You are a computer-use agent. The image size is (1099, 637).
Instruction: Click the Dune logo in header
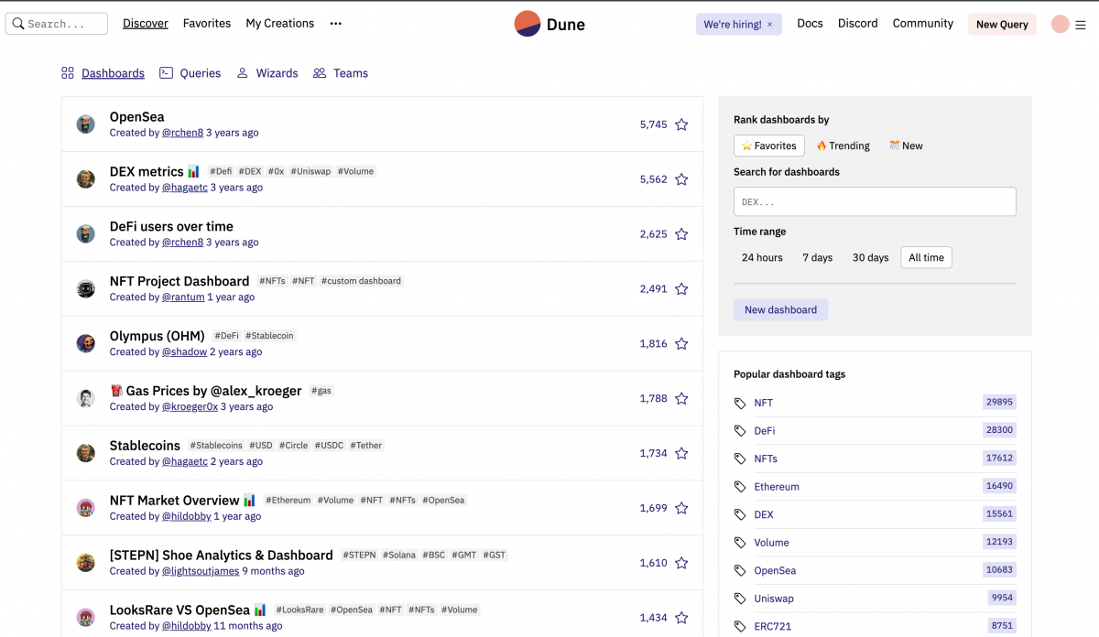click(549, 25)
